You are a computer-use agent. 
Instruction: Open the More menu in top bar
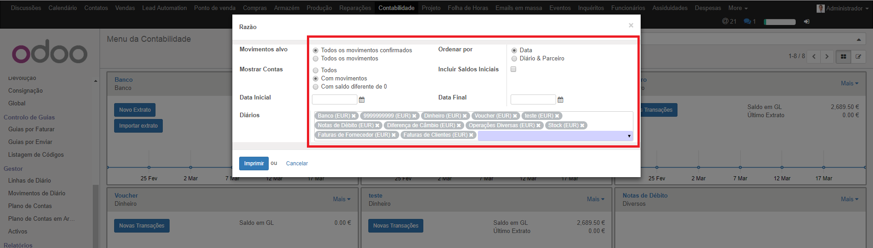738,8
